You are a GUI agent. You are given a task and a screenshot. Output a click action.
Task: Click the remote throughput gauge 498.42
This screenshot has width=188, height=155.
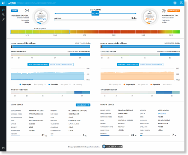pyautogui.click(x=150, y=17)
